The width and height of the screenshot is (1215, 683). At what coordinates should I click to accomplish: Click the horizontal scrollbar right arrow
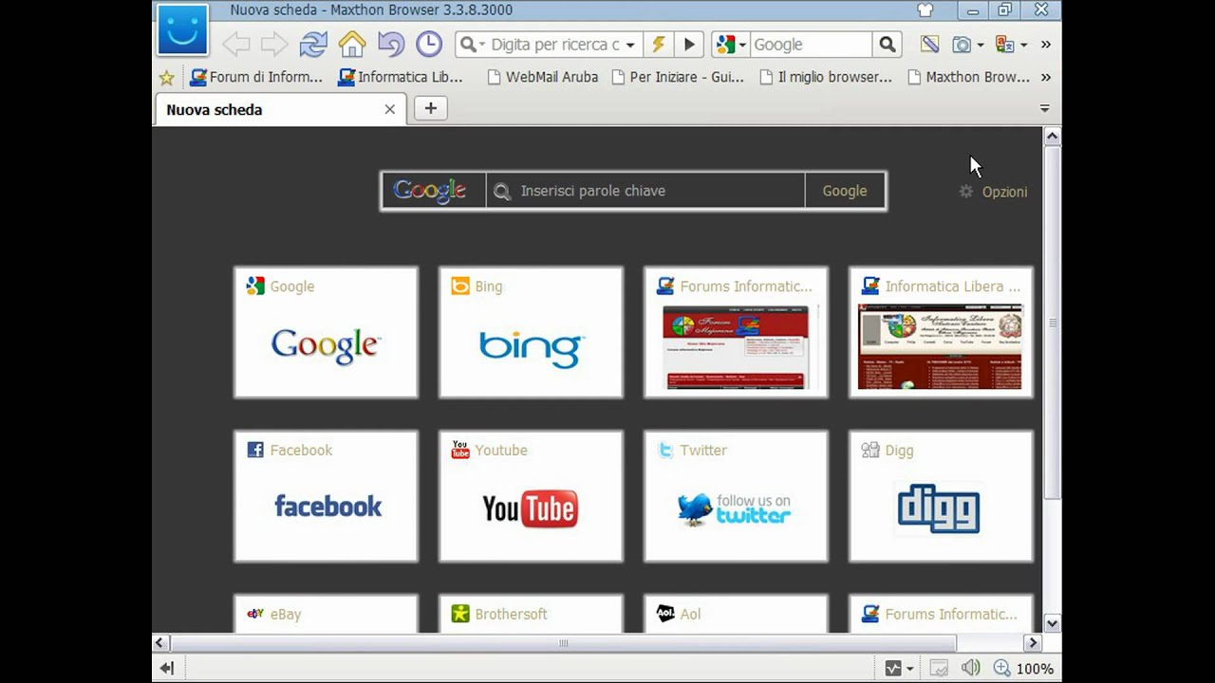tap(1033, 643)
